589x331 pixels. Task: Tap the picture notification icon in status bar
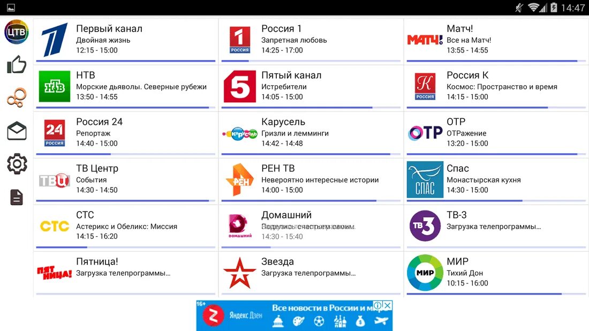(11, 7)
